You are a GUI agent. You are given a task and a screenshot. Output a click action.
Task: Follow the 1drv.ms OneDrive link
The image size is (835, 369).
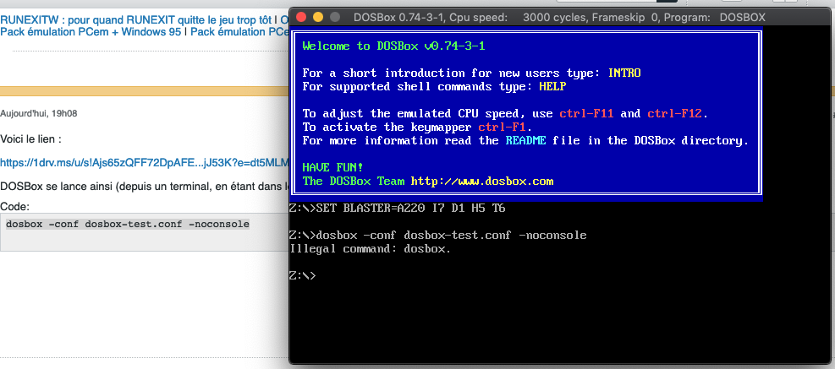point(144,161)
